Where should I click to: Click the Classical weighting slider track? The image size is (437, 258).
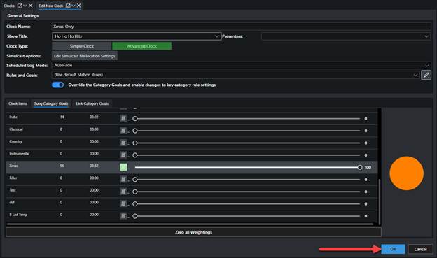tap(247, 131)
